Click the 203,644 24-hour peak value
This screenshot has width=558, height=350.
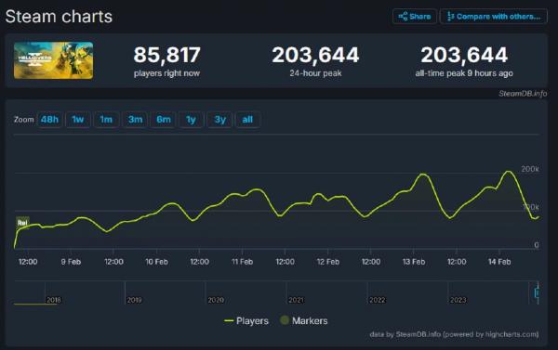click(315, 55)
